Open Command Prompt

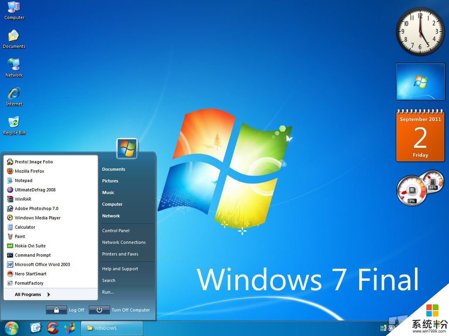coord(50,255)
